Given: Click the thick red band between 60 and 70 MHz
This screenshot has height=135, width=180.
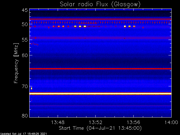Looking at the screenshot, I should tap(100, 69).
